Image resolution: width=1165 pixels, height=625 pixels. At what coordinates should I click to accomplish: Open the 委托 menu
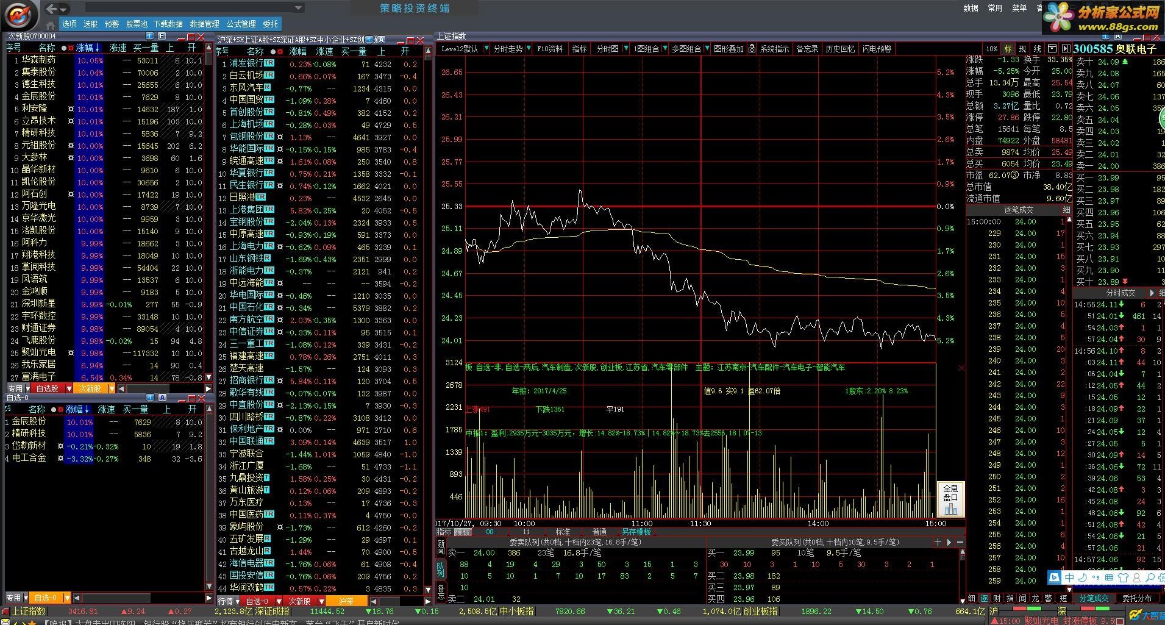click(270, 24)
